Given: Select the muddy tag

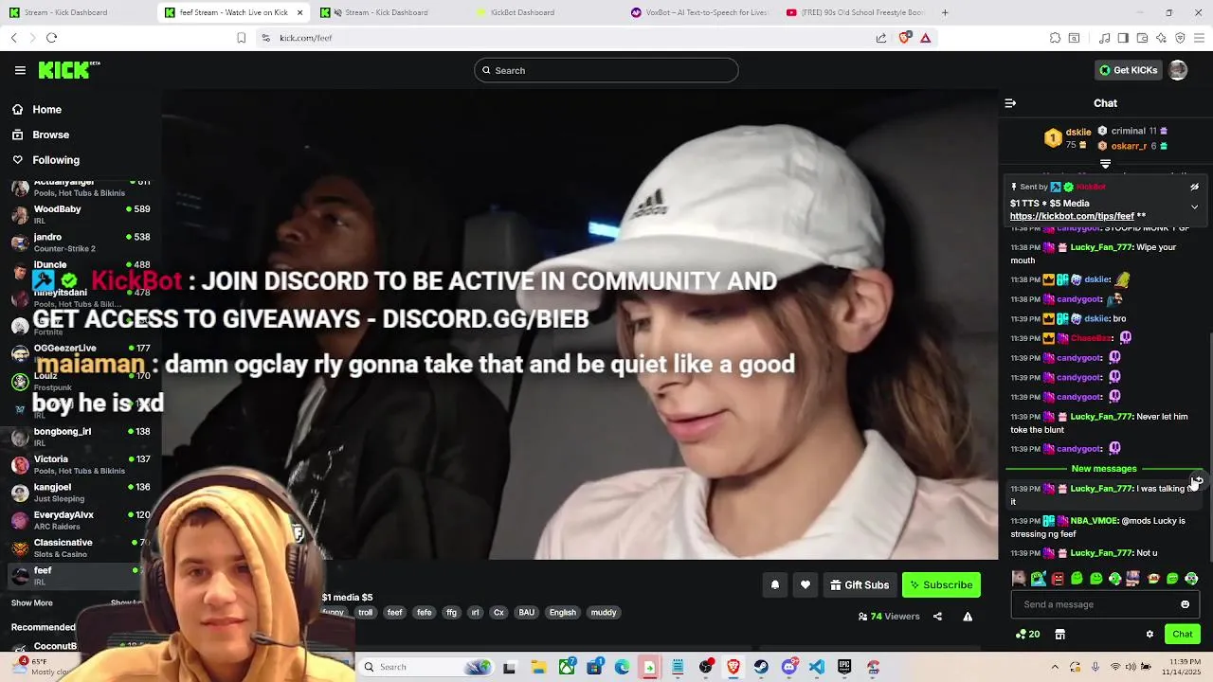Looking at the screenshot, I should [604, 613].
